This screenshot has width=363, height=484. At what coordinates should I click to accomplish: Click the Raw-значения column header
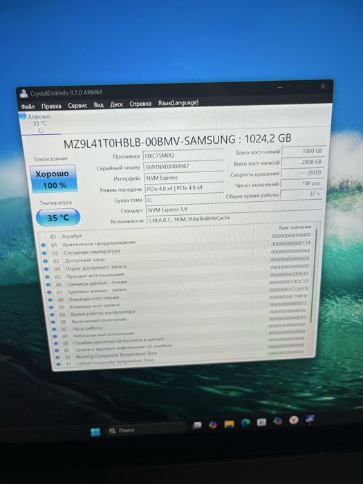[295, 227]
